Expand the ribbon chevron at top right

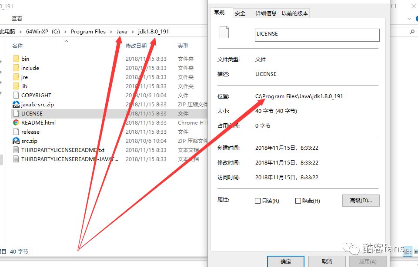(409, 19)
